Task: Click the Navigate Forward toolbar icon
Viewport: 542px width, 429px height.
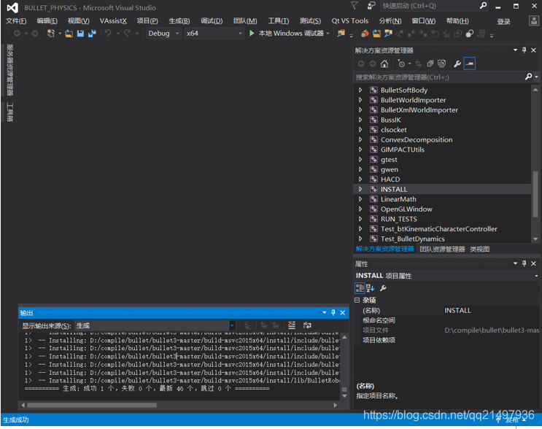Action: pyautogui.click(x=35, y=33)
